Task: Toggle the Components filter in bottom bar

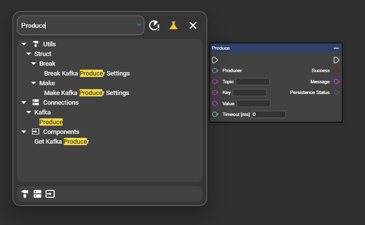Action: click(50, 194)
